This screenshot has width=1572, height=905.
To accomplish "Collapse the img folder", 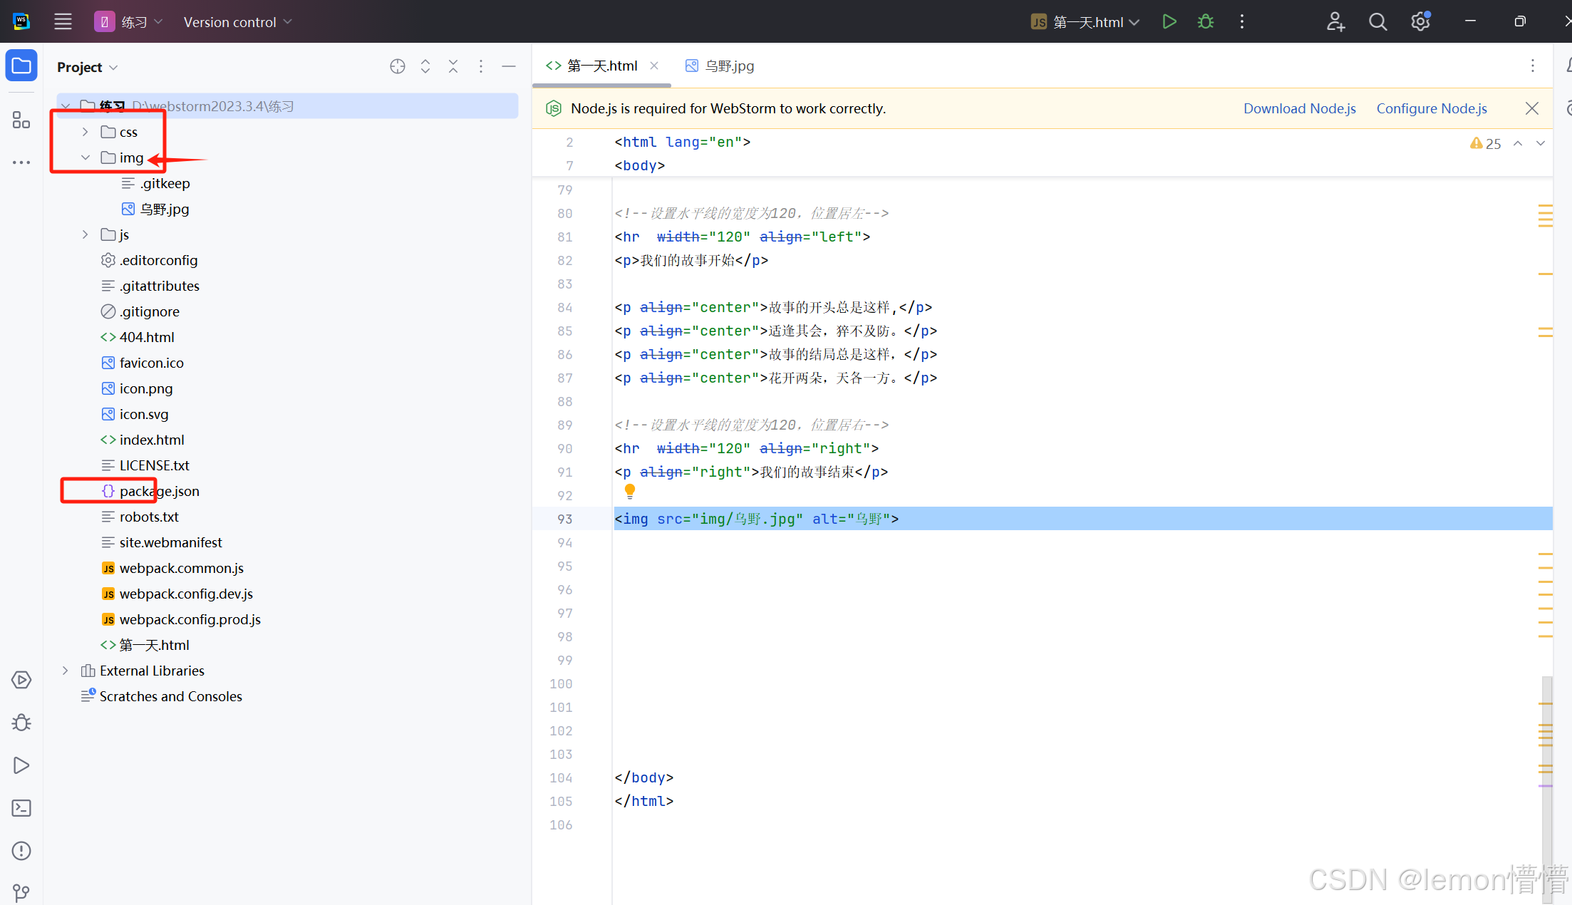I will tap(86, 157).
